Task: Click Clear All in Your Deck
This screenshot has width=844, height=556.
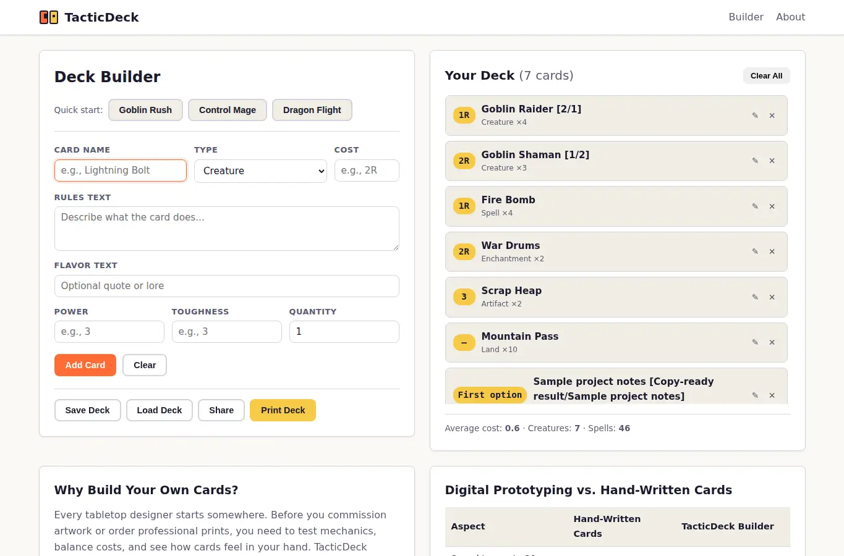Action: 767,76
